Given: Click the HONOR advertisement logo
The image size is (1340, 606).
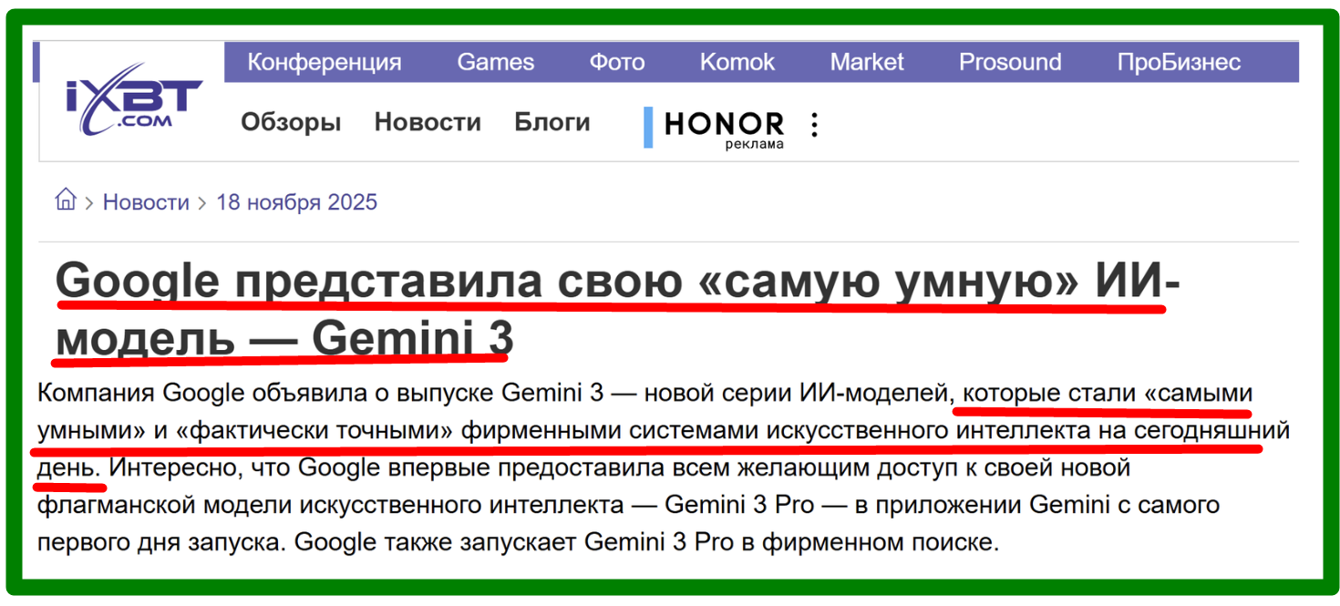Looking at the screenshot, I should tap(724, 124).
